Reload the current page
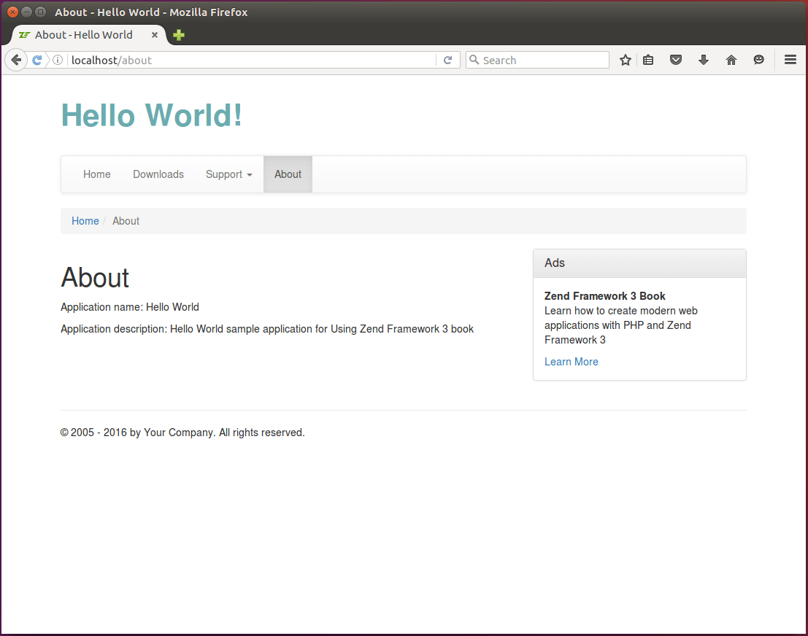Screen dimensions: 808x636 point(447,60)
